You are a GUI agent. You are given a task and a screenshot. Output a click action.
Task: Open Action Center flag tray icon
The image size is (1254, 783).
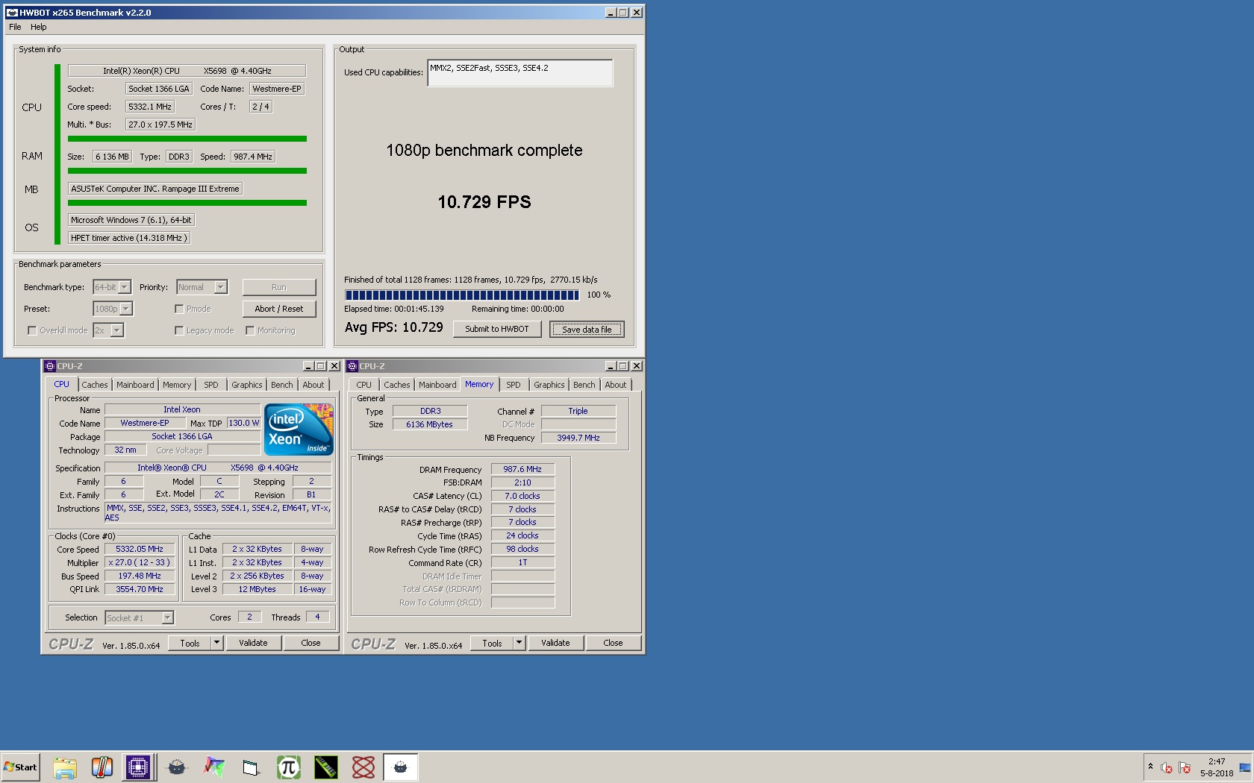1185,767
